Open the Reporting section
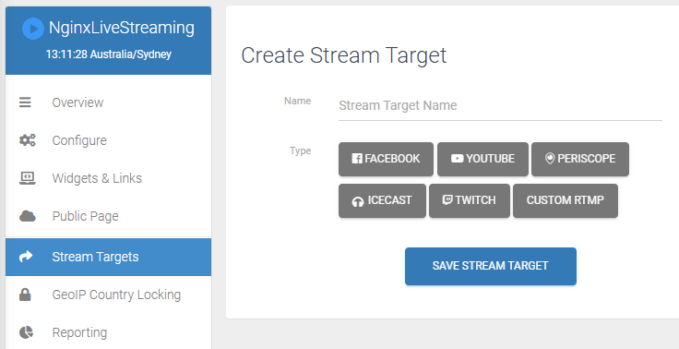This screenshot has width=679, height=349. [x=108, y=332]
